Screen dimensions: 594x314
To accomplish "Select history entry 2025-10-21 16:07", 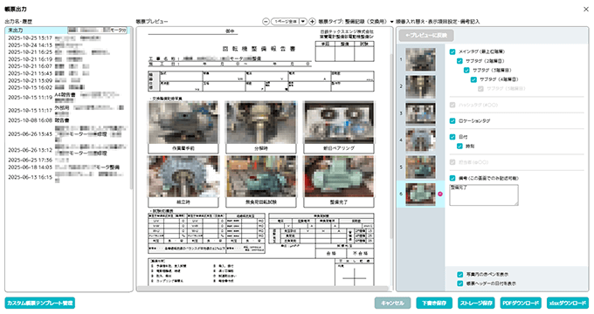I will (x=67, y=66).
